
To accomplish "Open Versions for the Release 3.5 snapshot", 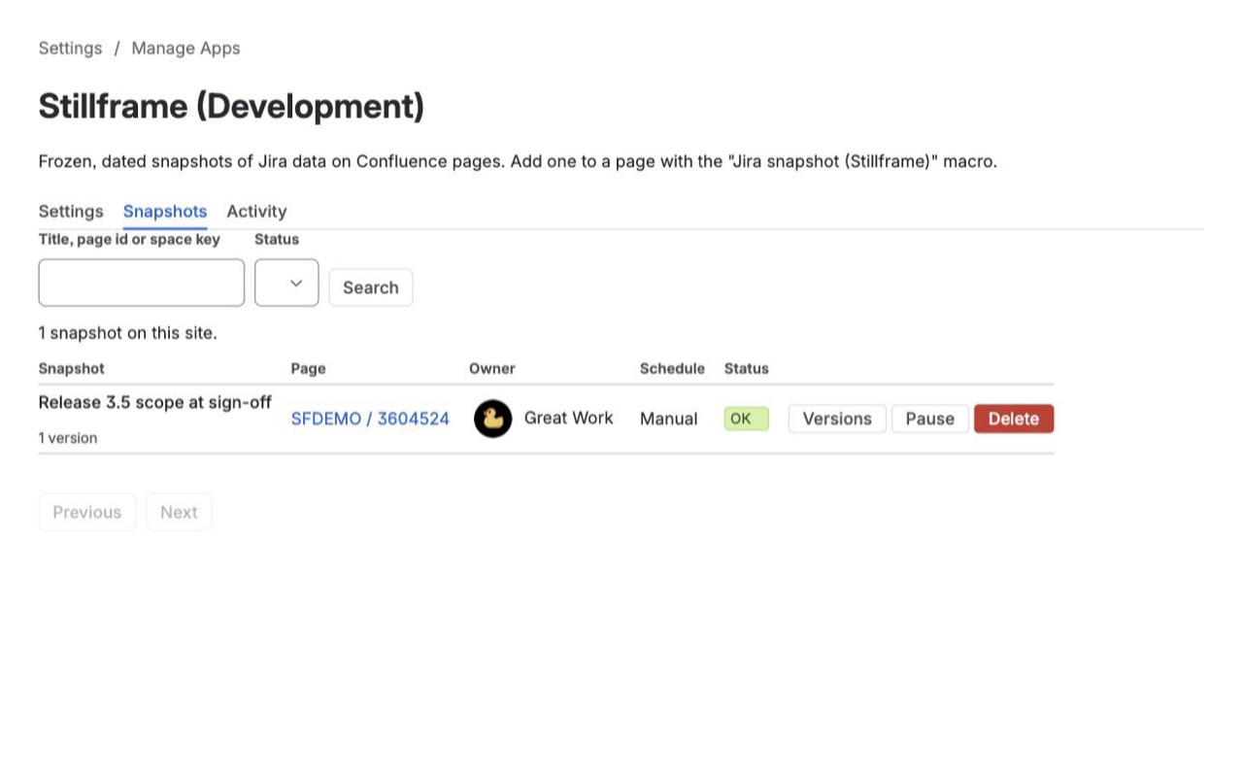I will pyautogui.click(x=837, y=419).
